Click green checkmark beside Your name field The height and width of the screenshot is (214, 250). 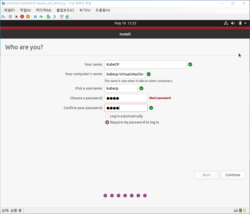click(x=190, y=64)
